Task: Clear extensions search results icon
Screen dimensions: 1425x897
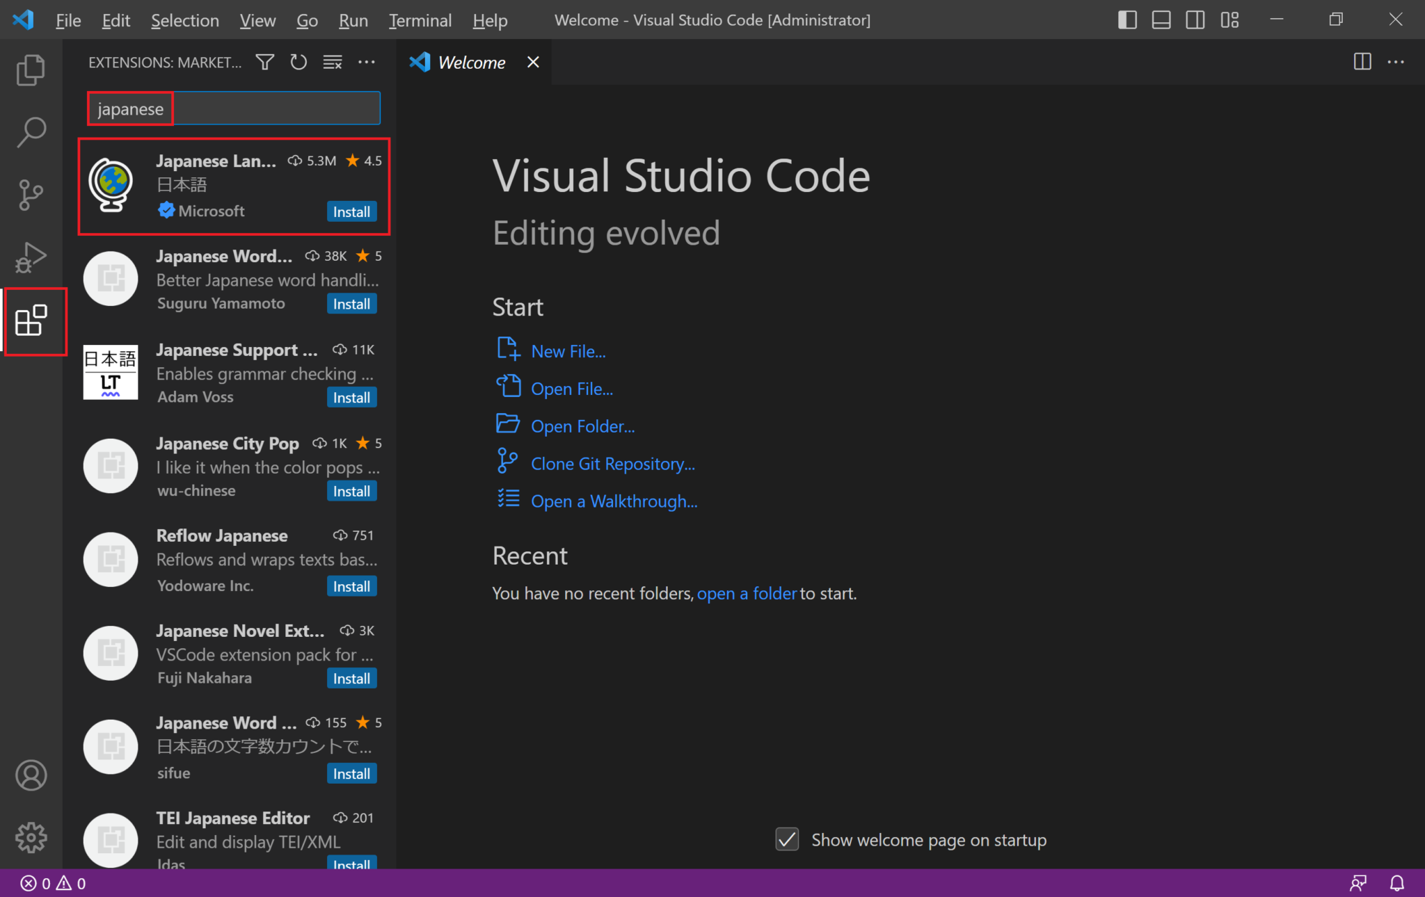Action: [x=333, y=63]
